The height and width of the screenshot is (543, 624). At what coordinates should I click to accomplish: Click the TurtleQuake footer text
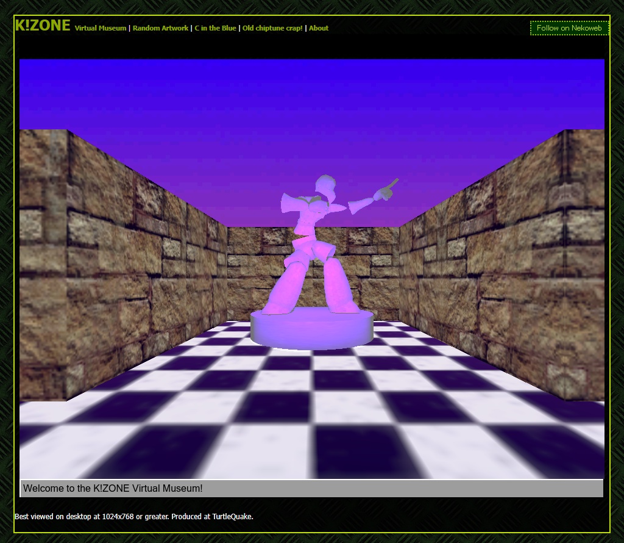[x=232, y=517]
